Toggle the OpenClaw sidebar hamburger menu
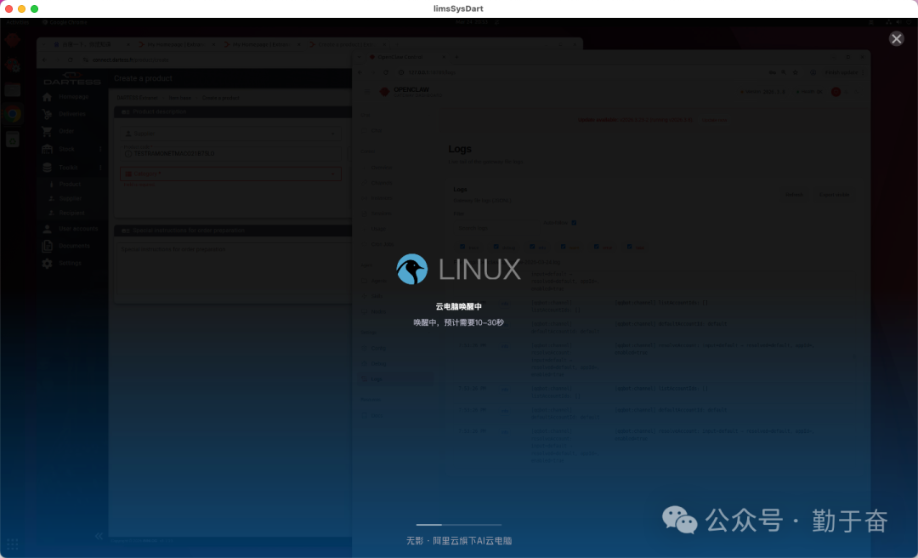 click(x=367, y=91)
